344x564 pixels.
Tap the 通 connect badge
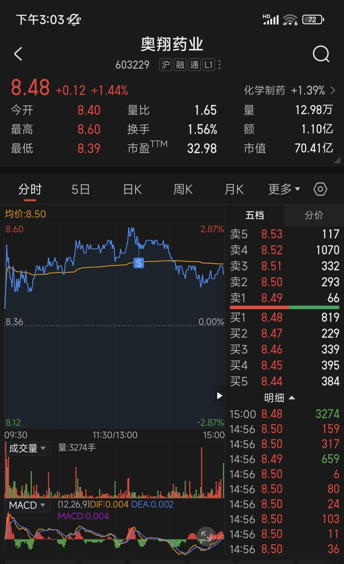(x=194, y=65)
